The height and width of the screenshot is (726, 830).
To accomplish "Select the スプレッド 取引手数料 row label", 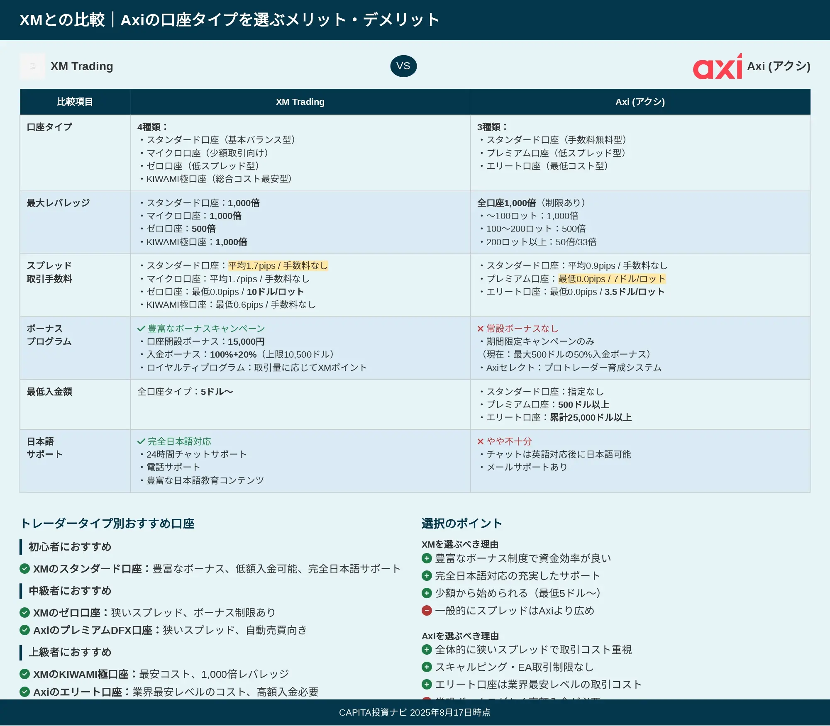I will [49, 272].
